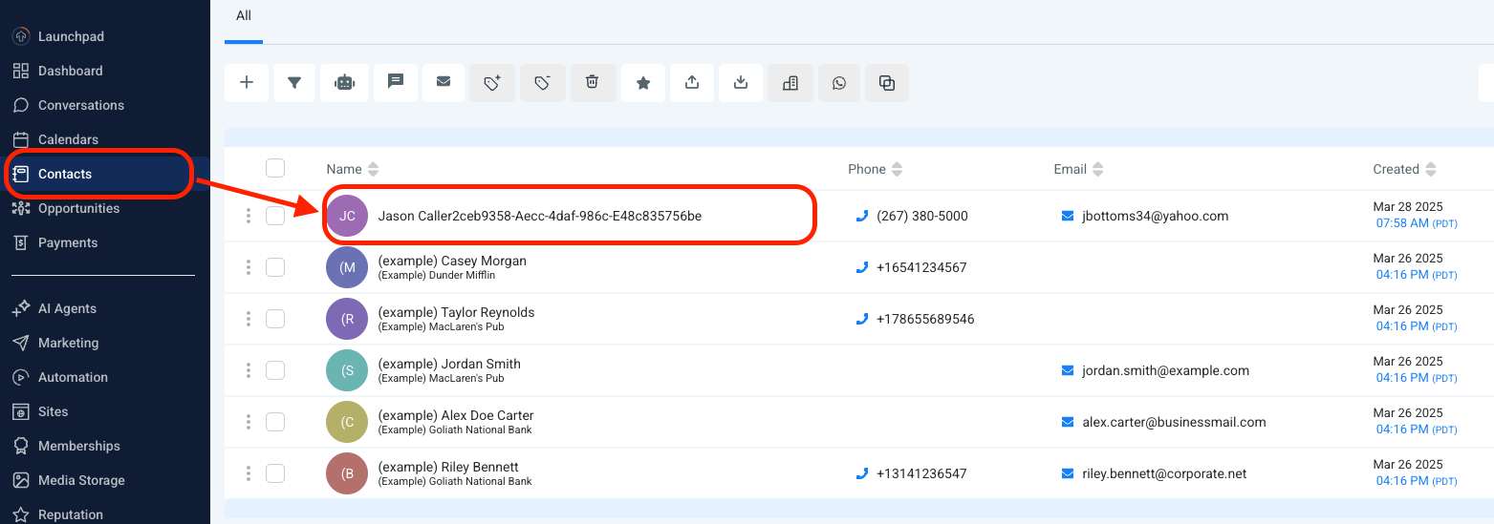Click the add contact plus icon
Image resolution: width=1494 pixels, height=524 pixels.
(x=247, y=83)
